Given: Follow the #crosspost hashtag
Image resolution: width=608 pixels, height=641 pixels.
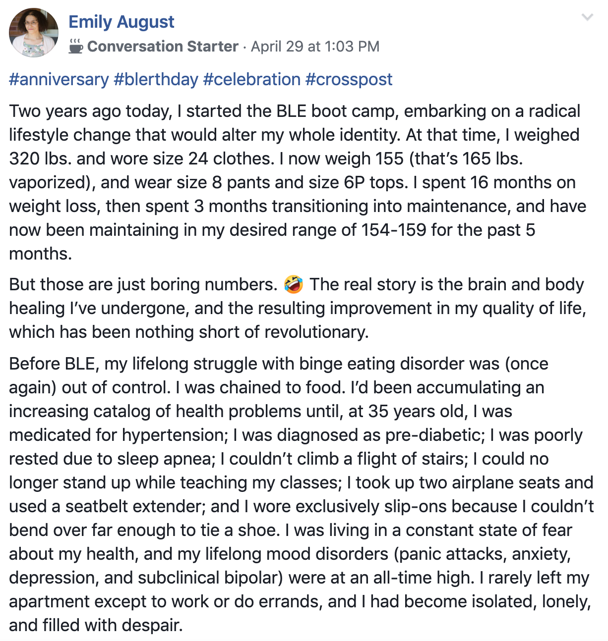Looking at the screenshot, I should [x=349, y=79].
